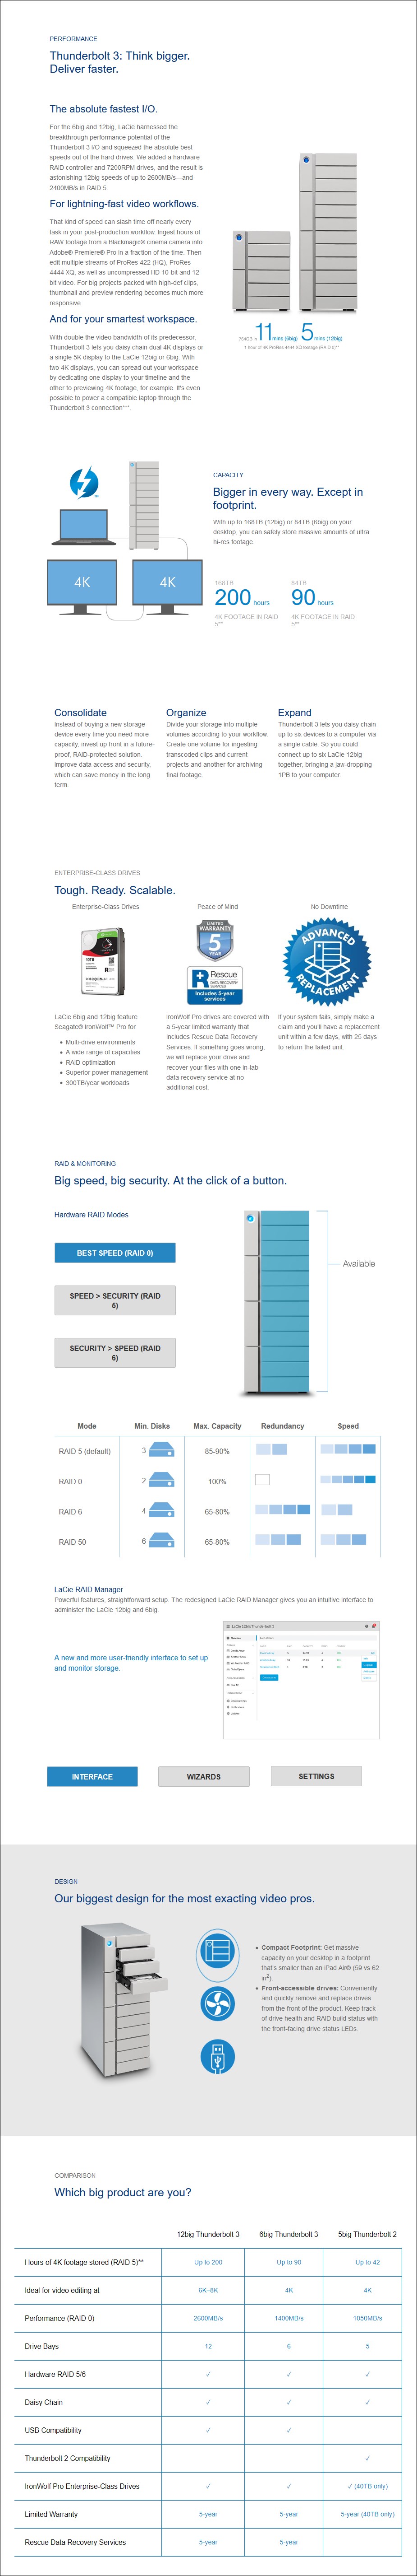Switch to the Settings tab
This screenshot has height=2576, width=417.
(x=316, y=1776)
